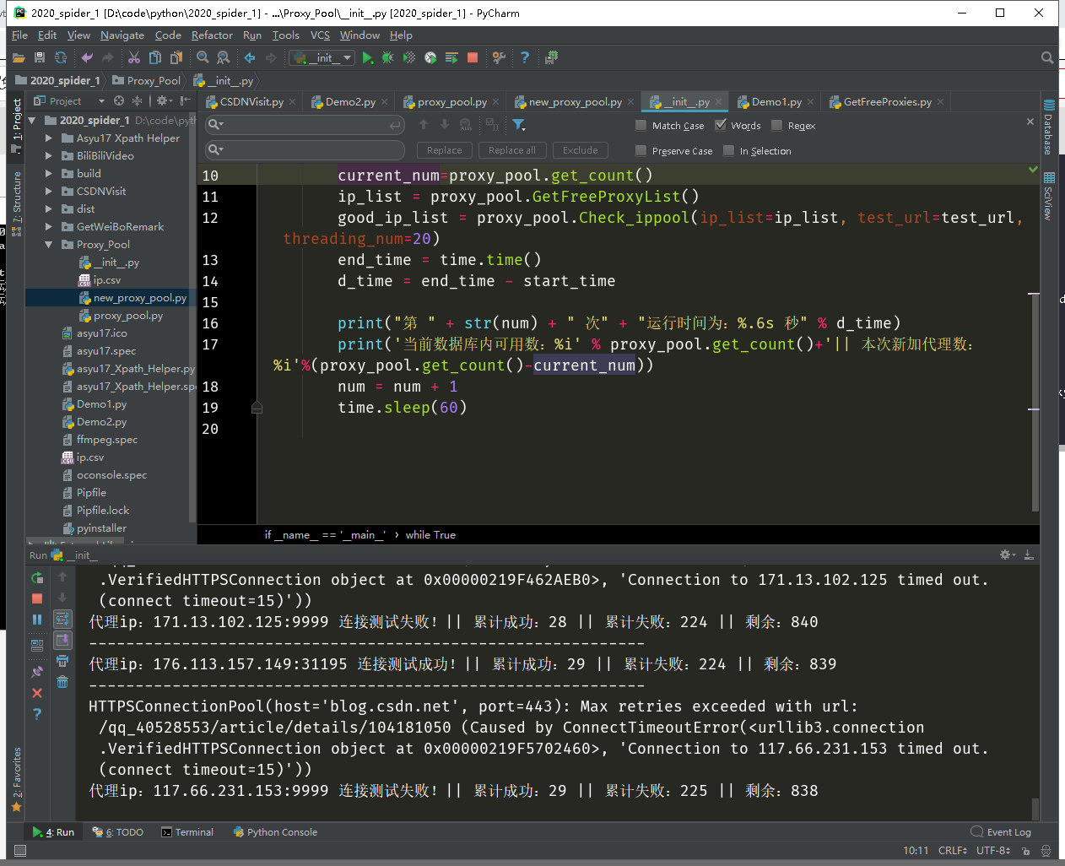
Task: Click the Exclude button
Action: [x=581, y=150]
